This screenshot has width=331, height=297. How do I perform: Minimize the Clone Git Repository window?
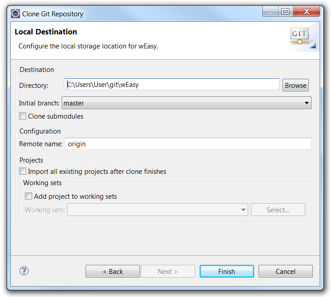(270, 12)
